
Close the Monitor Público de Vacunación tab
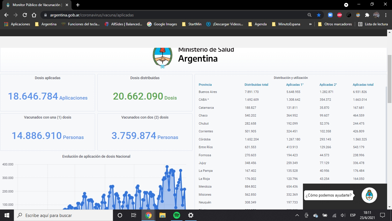point(67,5)
